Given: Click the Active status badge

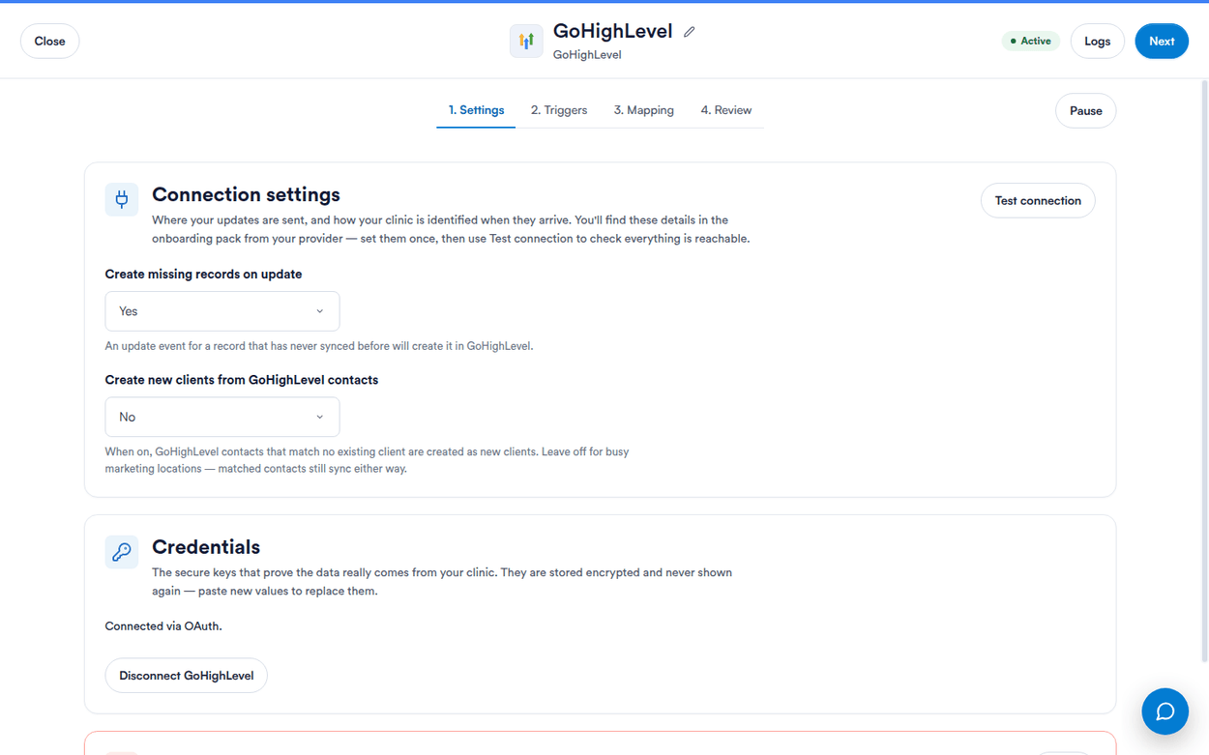Looking at the screenshot, I should coord(1031,41).
